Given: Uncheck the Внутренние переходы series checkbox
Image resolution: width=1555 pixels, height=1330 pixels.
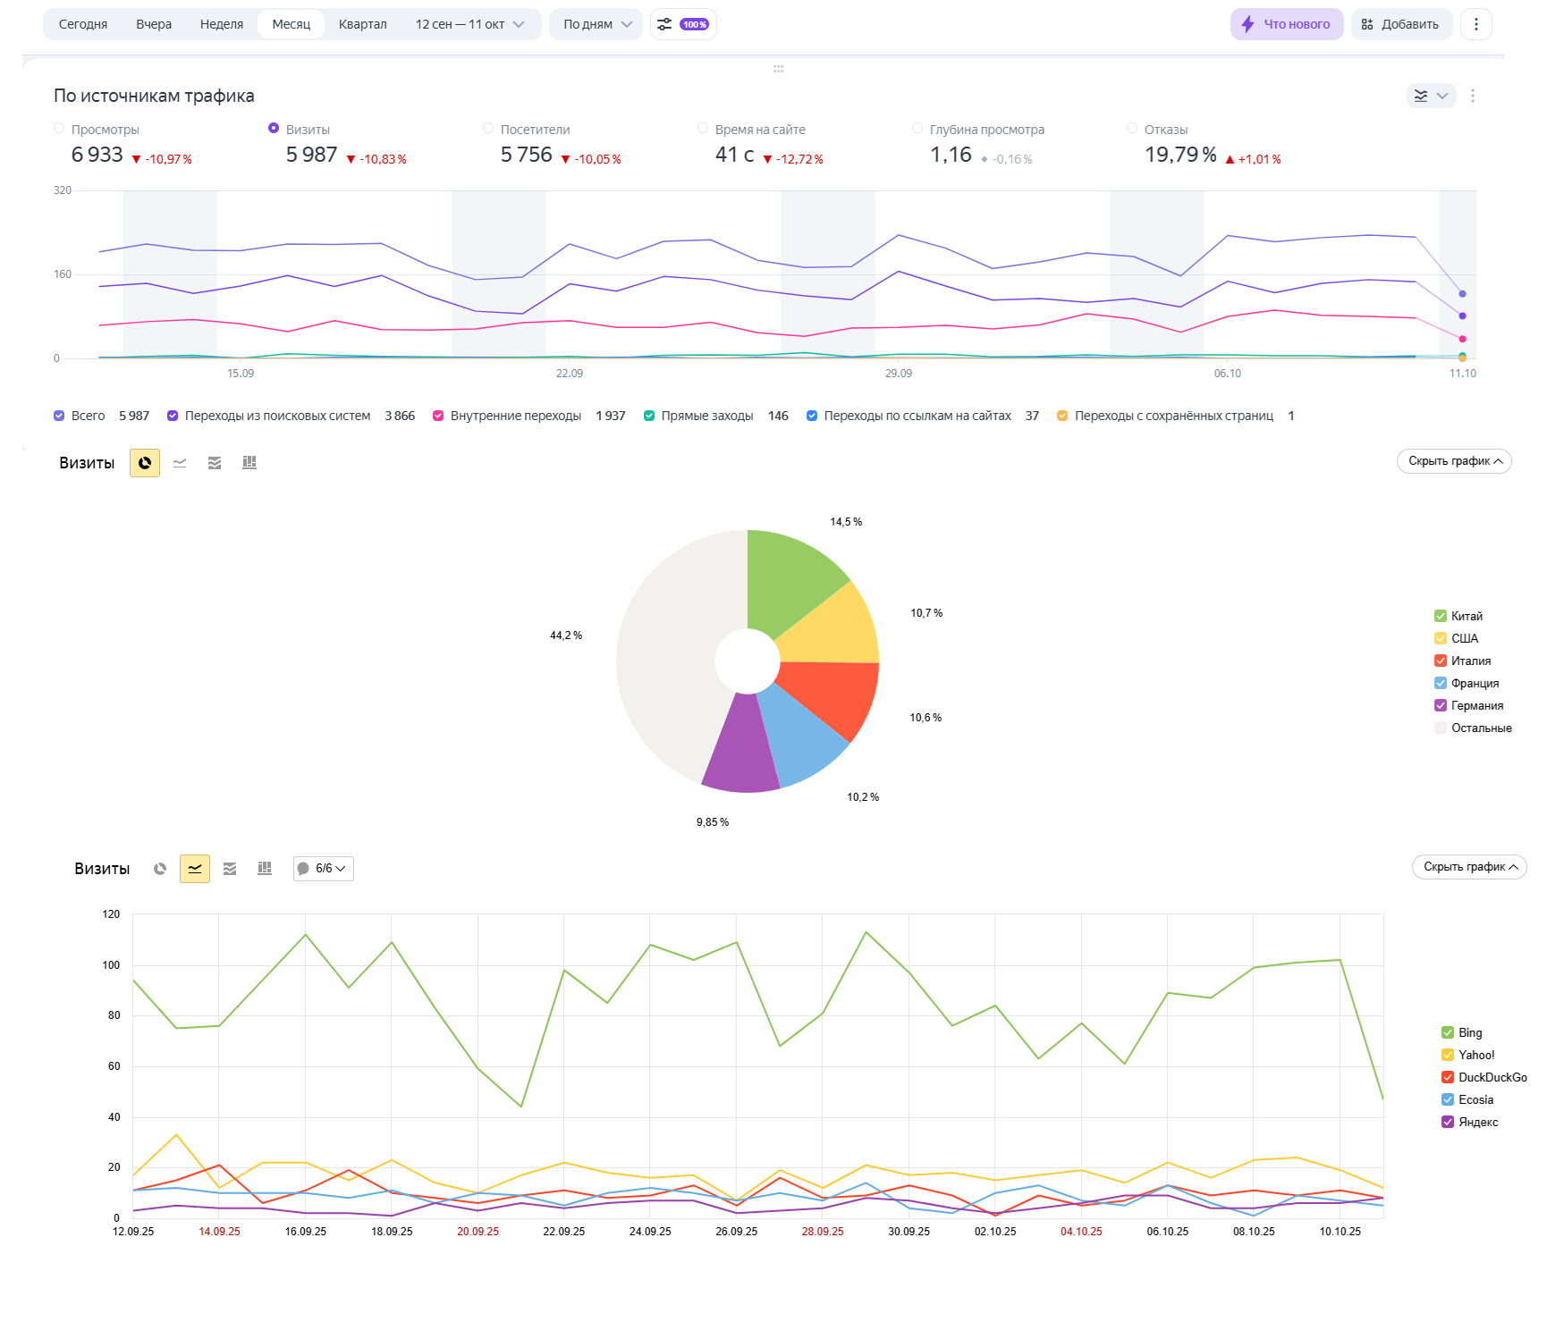Looking at the screenshot, I should click(438, 416).
